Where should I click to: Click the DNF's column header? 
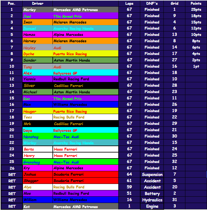click(152, 3)
